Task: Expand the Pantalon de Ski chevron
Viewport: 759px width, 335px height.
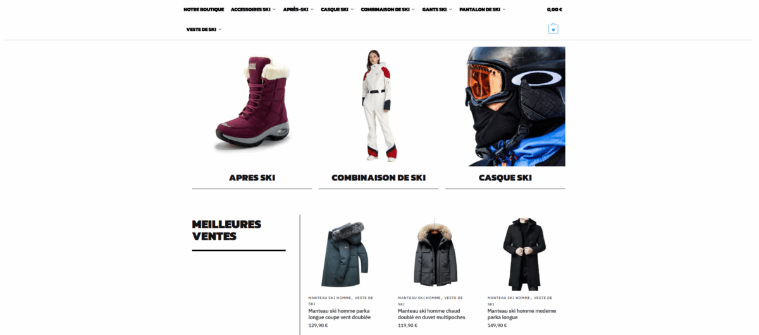Action: [x=504, y=9]
